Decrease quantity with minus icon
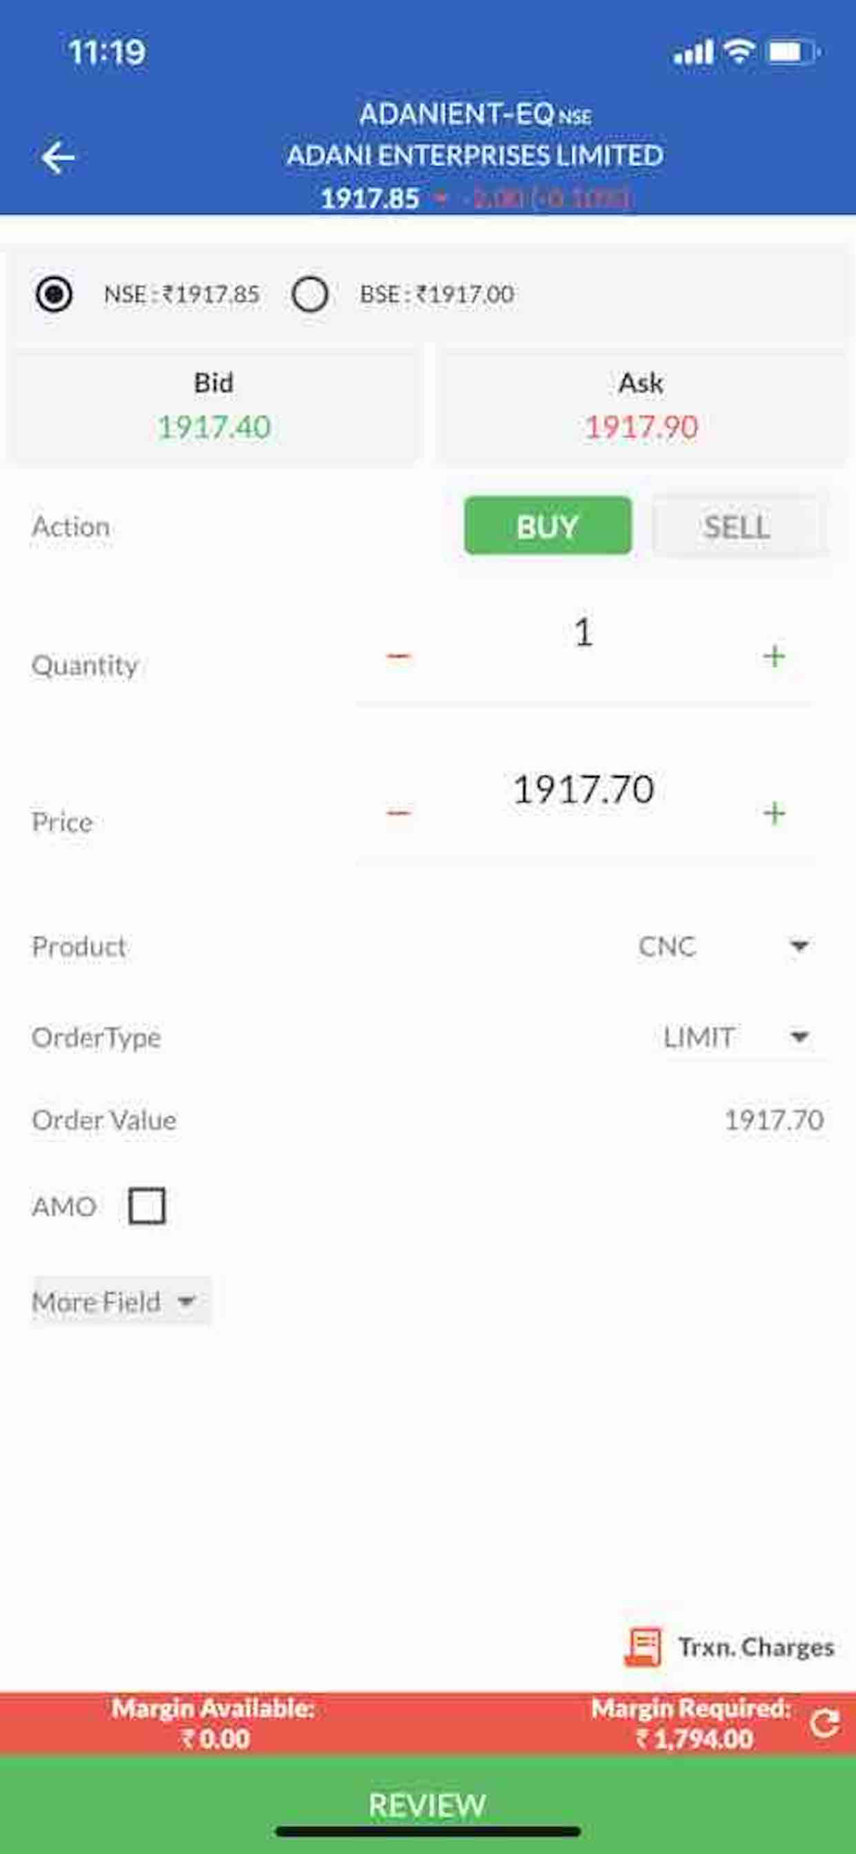Viewport: 856px width, 1854px height. (398, 656)
